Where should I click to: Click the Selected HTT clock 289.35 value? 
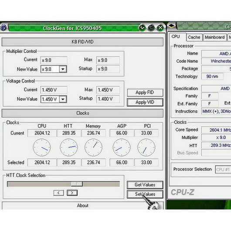coord(69,163)
